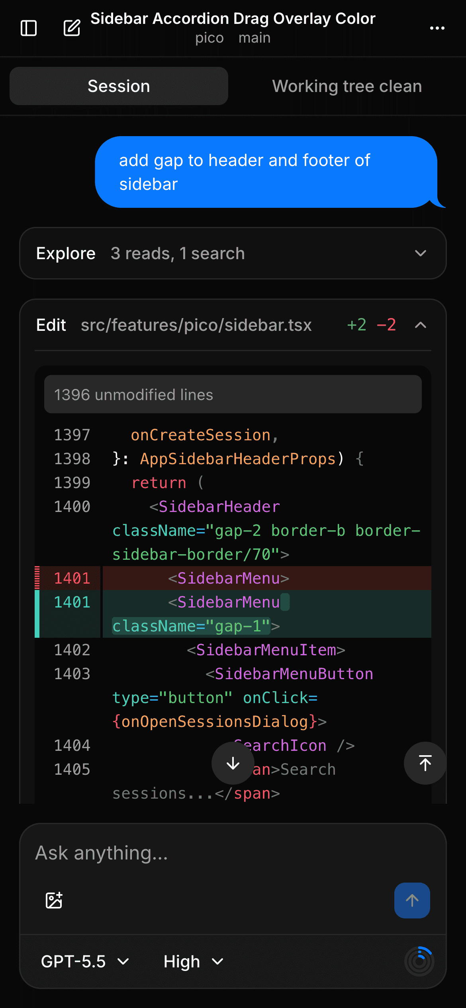Image resolution: width=466 pixels, height=1008 pixels.
Task: Click line 1398 AppSidebarHeaderProps
Action: (x=233, y=459)
